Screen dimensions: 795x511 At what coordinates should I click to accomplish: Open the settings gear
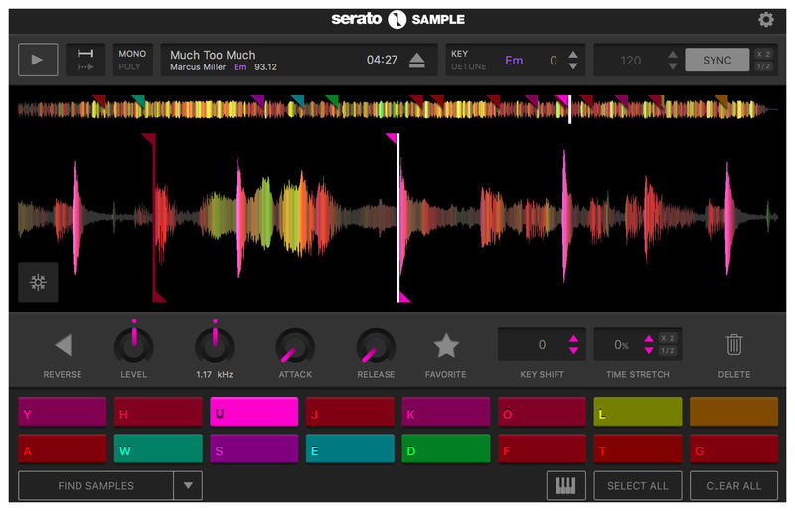[x=765, y=20]
